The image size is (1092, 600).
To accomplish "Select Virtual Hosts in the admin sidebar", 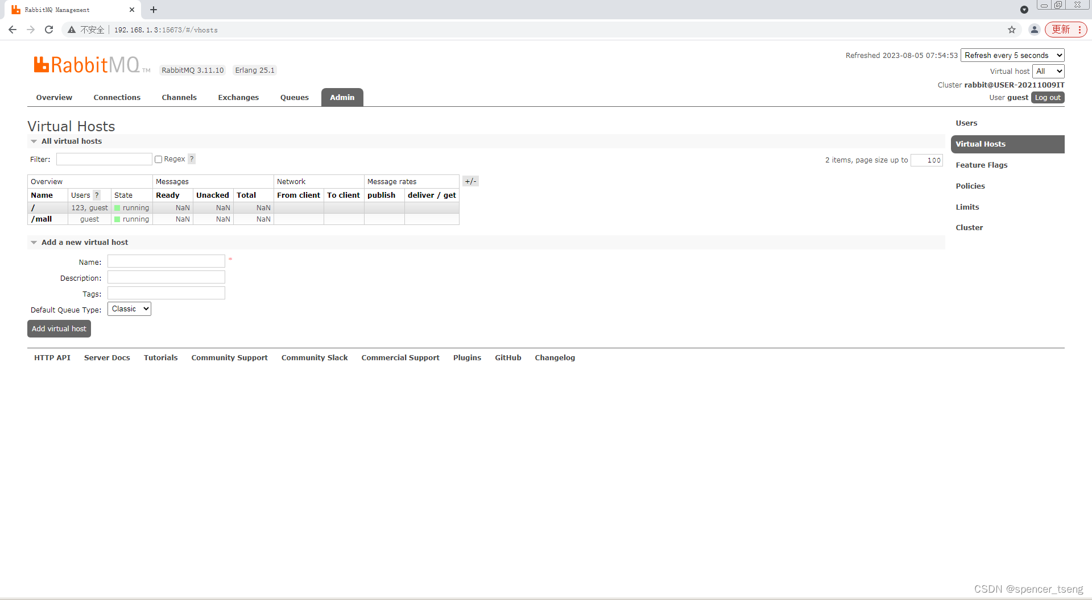I will pos(1008,144).
